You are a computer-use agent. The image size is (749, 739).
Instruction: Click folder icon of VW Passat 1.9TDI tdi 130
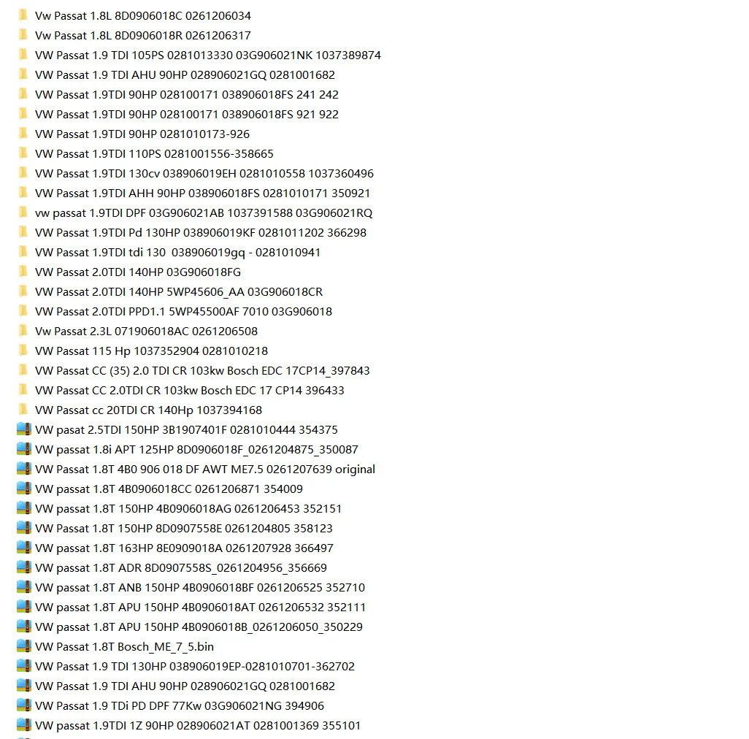point(23,252)
